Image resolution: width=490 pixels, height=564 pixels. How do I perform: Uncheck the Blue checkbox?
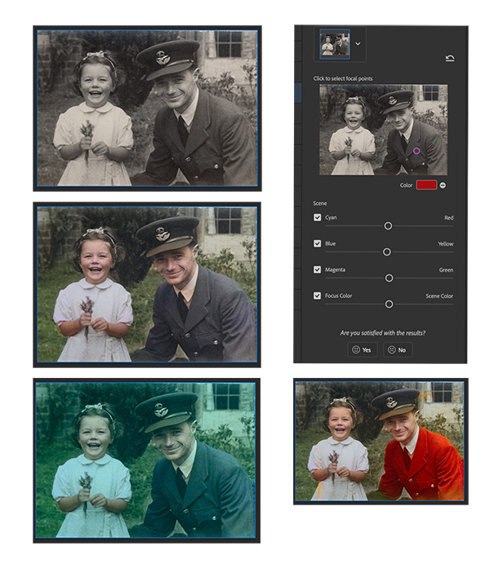point(318,243)
